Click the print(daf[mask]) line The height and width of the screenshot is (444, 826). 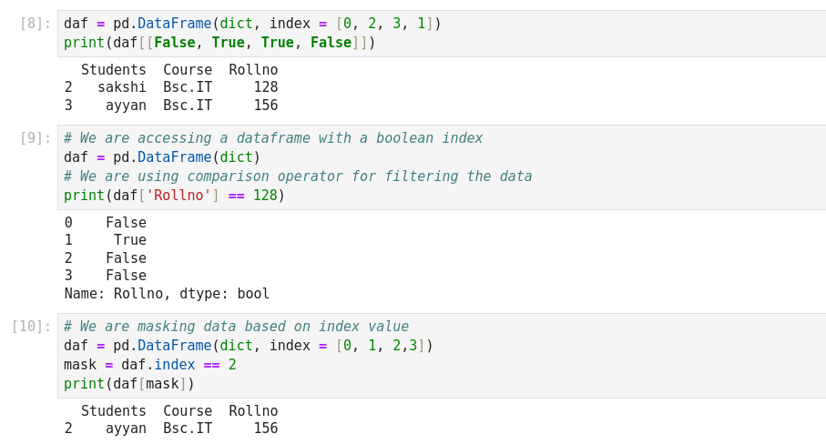pos(129,384)
